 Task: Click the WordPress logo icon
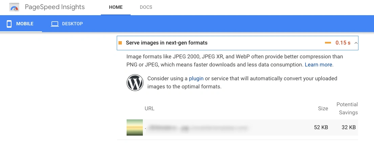[135, 83]
